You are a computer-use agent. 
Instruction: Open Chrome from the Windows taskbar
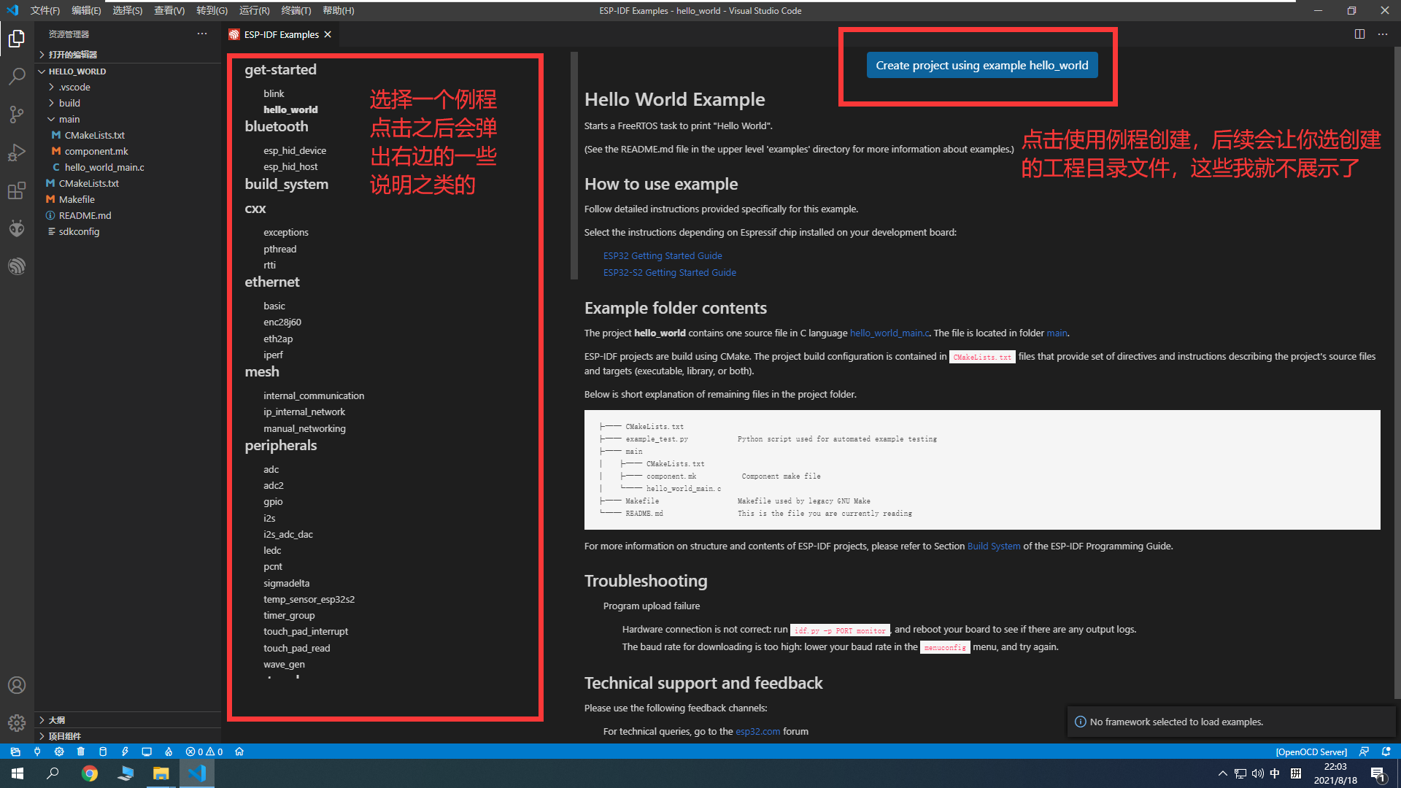pos(90,773)
